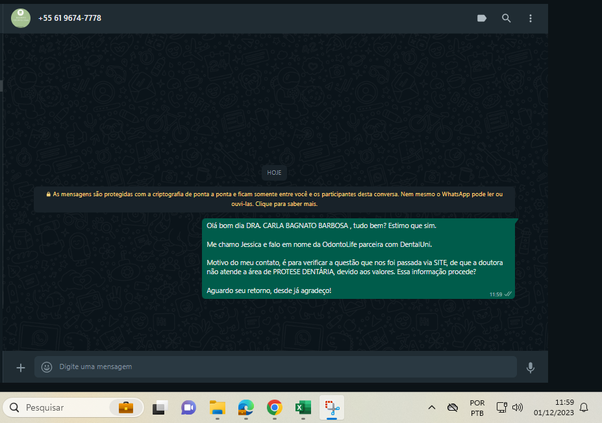Open the clock showing 01/12/2023
Screen dimensions: 602x423
[x=554, y=407]
